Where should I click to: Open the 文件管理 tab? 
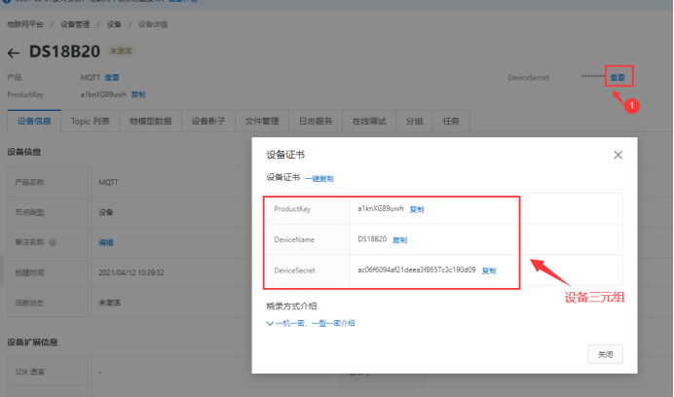(x=262, y=122)
